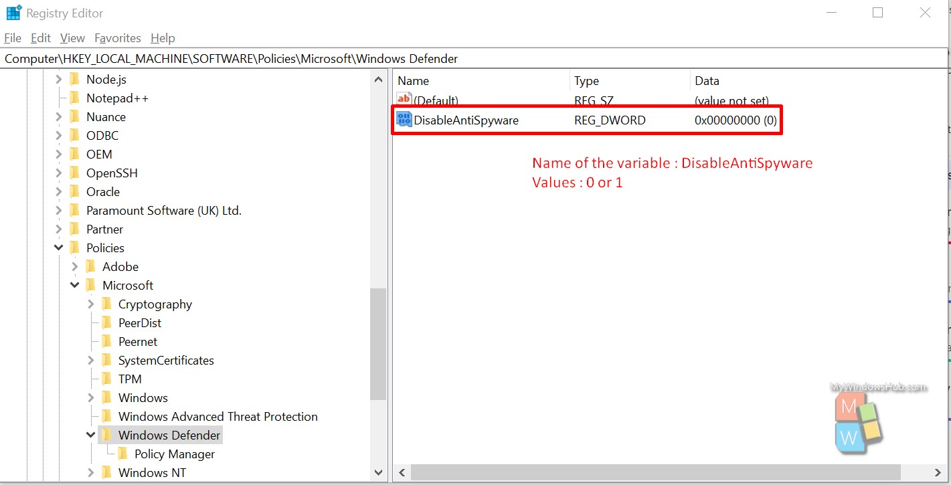This screenshot has width=951, height=485.
Task: Click the folder icon beside Node.js
Action: tap(74, 79)
